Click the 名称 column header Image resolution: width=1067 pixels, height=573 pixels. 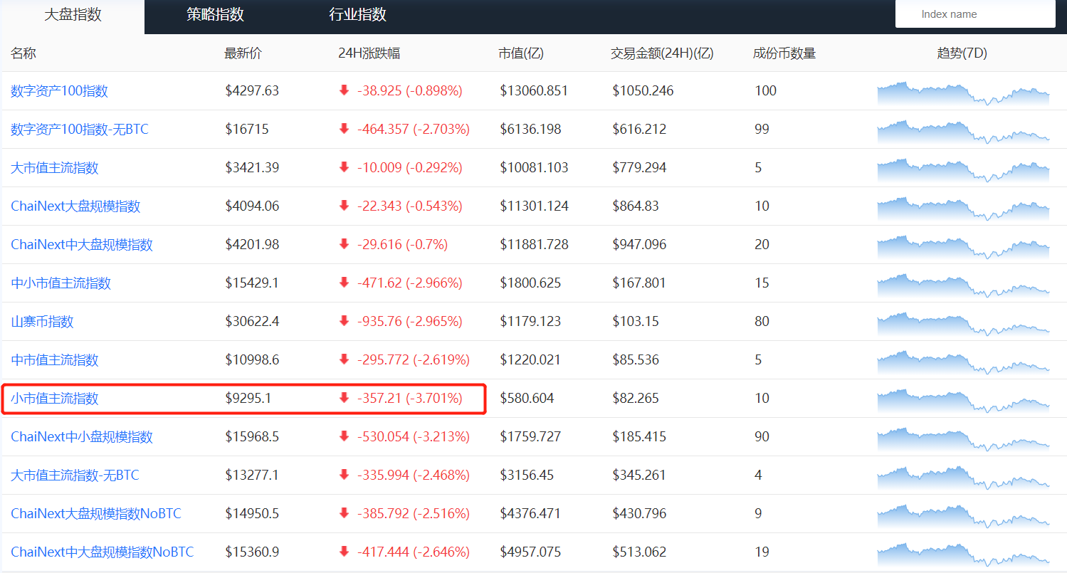[23, 53]
